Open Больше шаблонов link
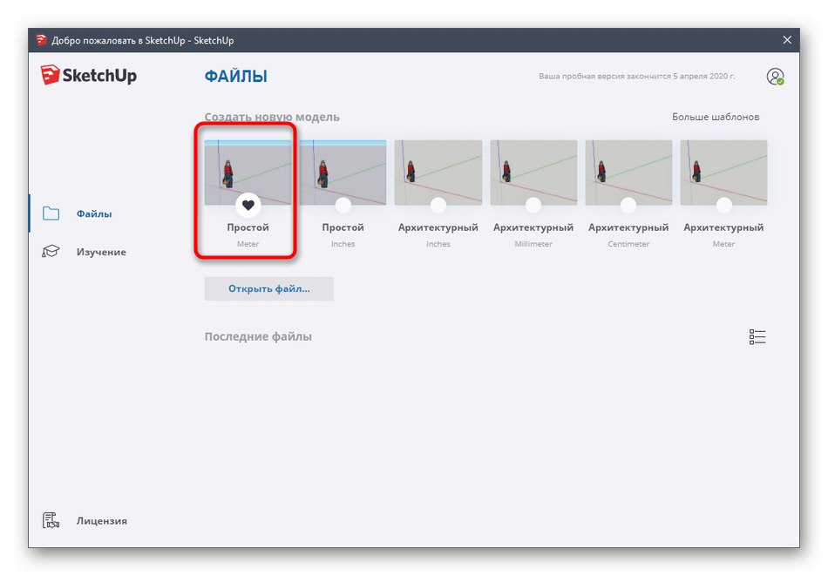Viewport: 828px width, 576px height. [x=716, y=117]
